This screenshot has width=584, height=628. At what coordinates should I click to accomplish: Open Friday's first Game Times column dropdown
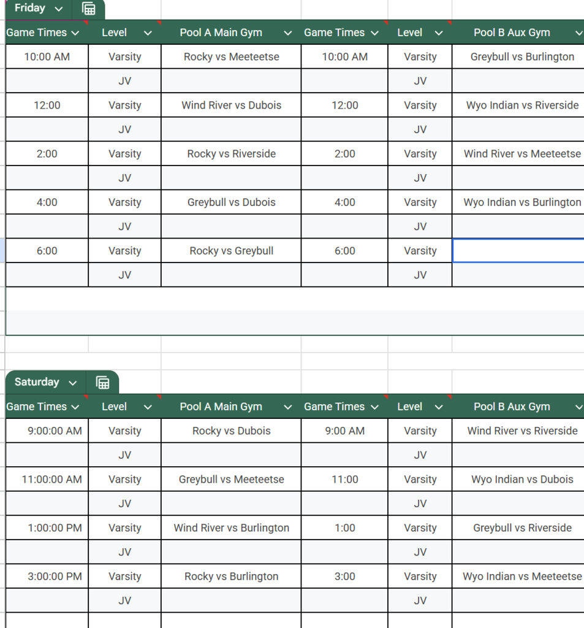pyautogui.click(x=75, y=33)
